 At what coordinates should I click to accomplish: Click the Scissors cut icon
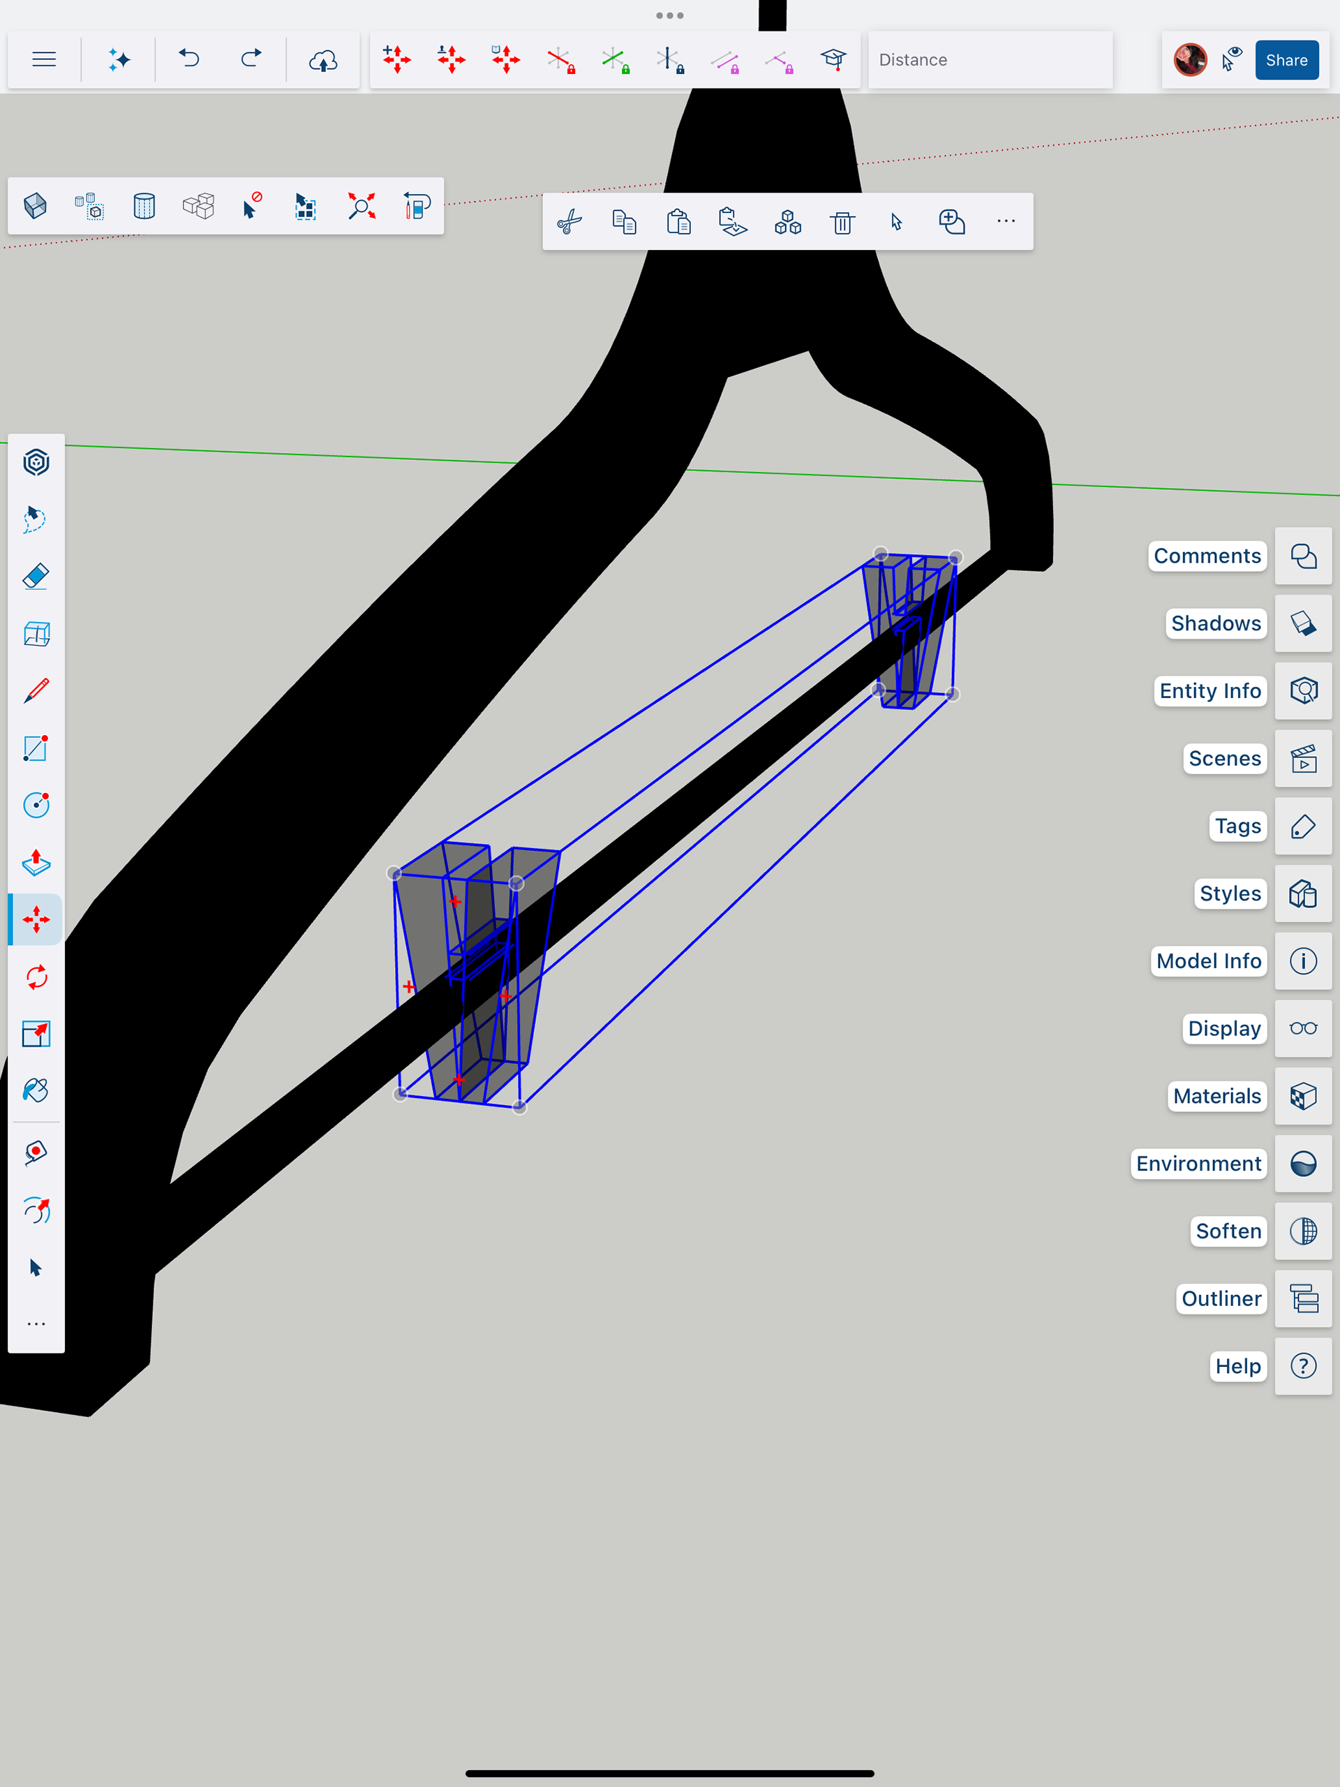[569, 221]
